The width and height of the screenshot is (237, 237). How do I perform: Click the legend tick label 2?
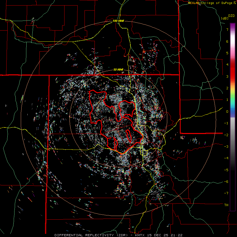pyautogui.click(x=227, y=88)
